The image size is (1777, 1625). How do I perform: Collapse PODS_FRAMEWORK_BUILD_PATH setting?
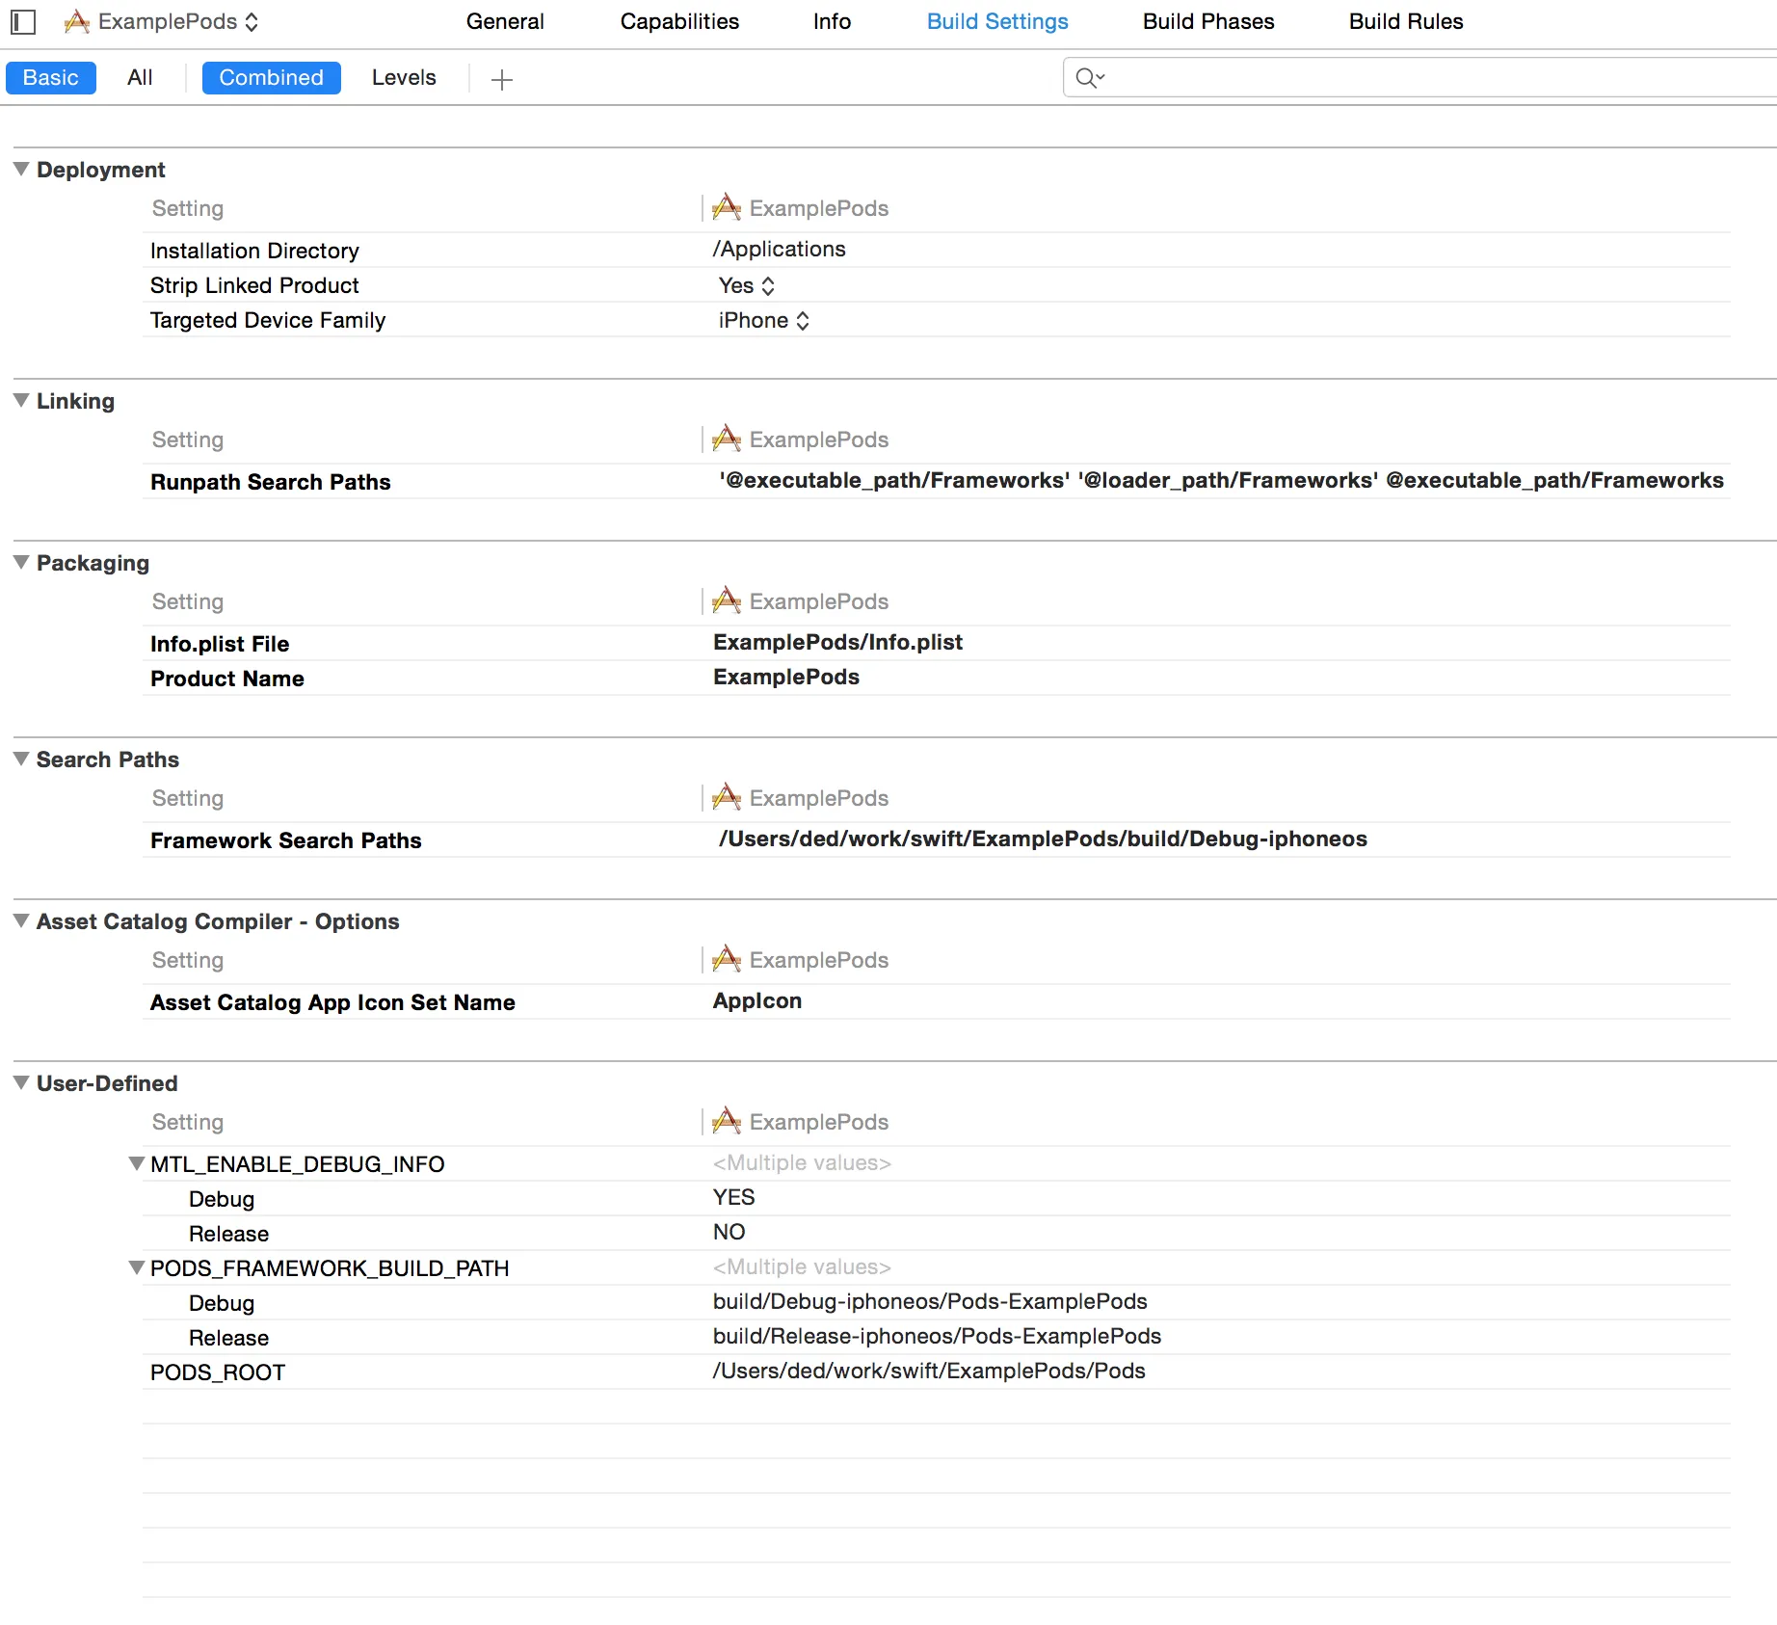[x=137, y=1267]
